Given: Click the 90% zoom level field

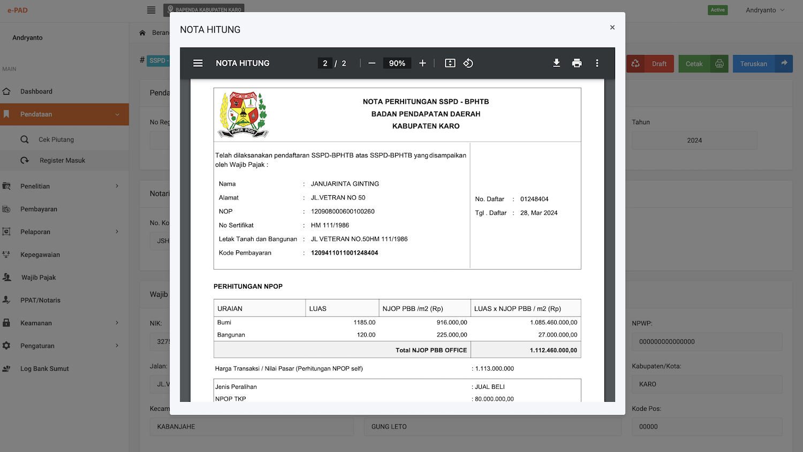Looking at the screenshot, I should pyautogui.click(x=397, y=63).
